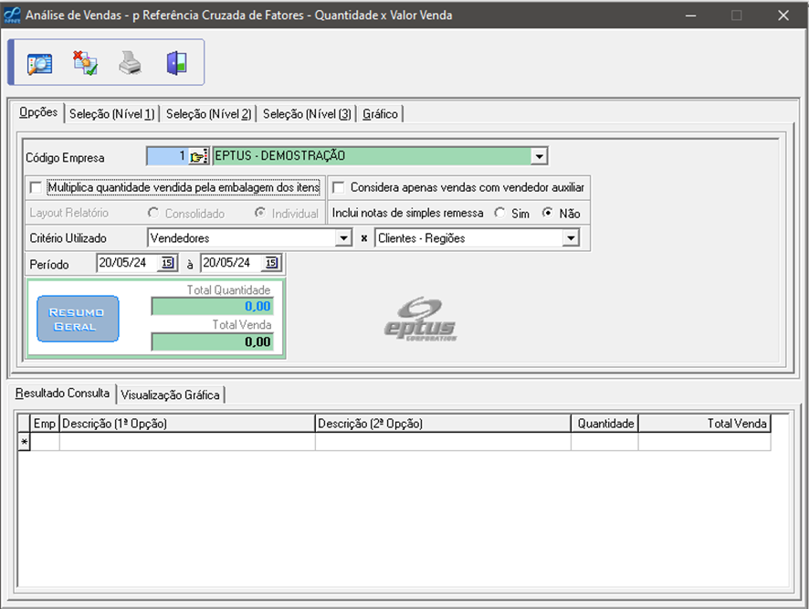Click the Código Empresa number field
This screenshot has height=609, width=809.
point(166,156)
